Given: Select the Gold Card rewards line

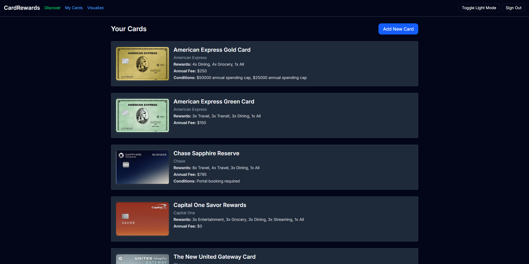Looking at the screenshot, I should point(209,64).
